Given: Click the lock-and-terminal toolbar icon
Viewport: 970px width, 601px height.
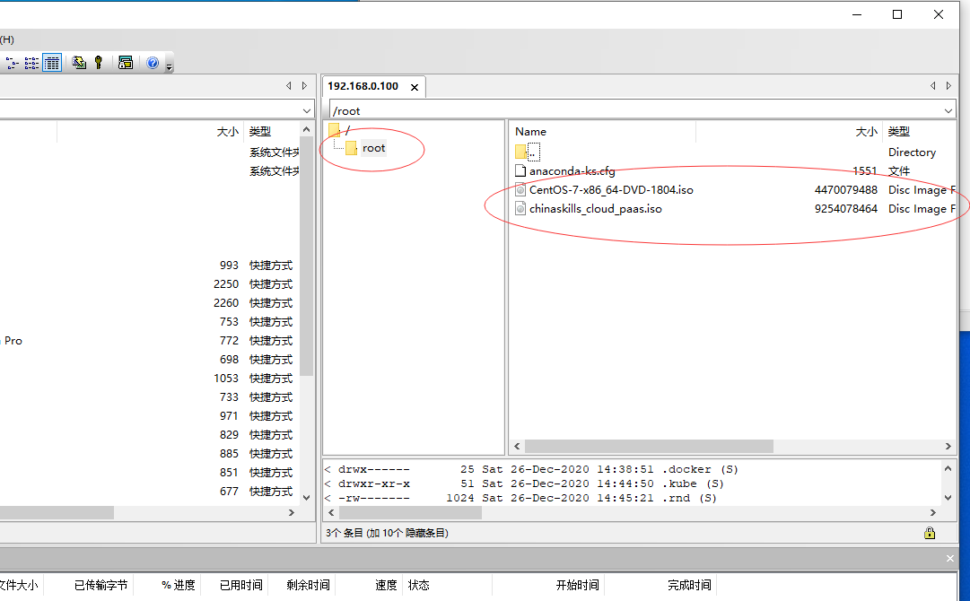Looking at the screenshot, I should [126, 63].
